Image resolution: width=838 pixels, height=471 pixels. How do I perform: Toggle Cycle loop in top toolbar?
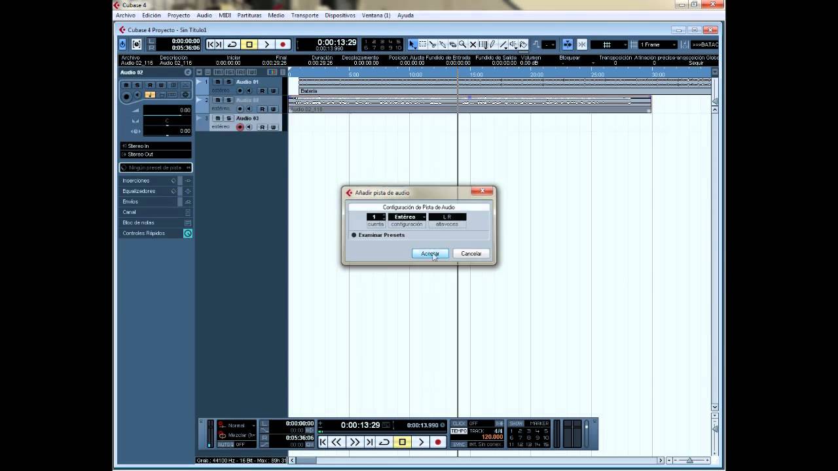pyautogui.click(x=232, y=44)
